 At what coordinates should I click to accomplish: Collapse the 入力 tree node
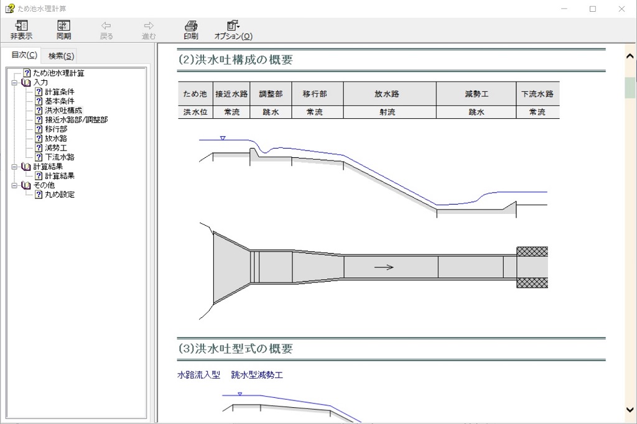point(14,83)
